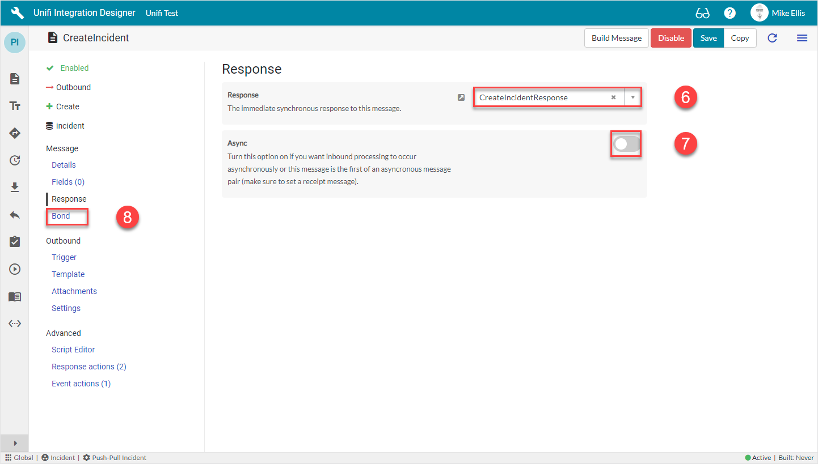This screenshot has width=818, height=464.
Task: Click the Build Message button
Action: pyautogui.click(x=616, y=38)
